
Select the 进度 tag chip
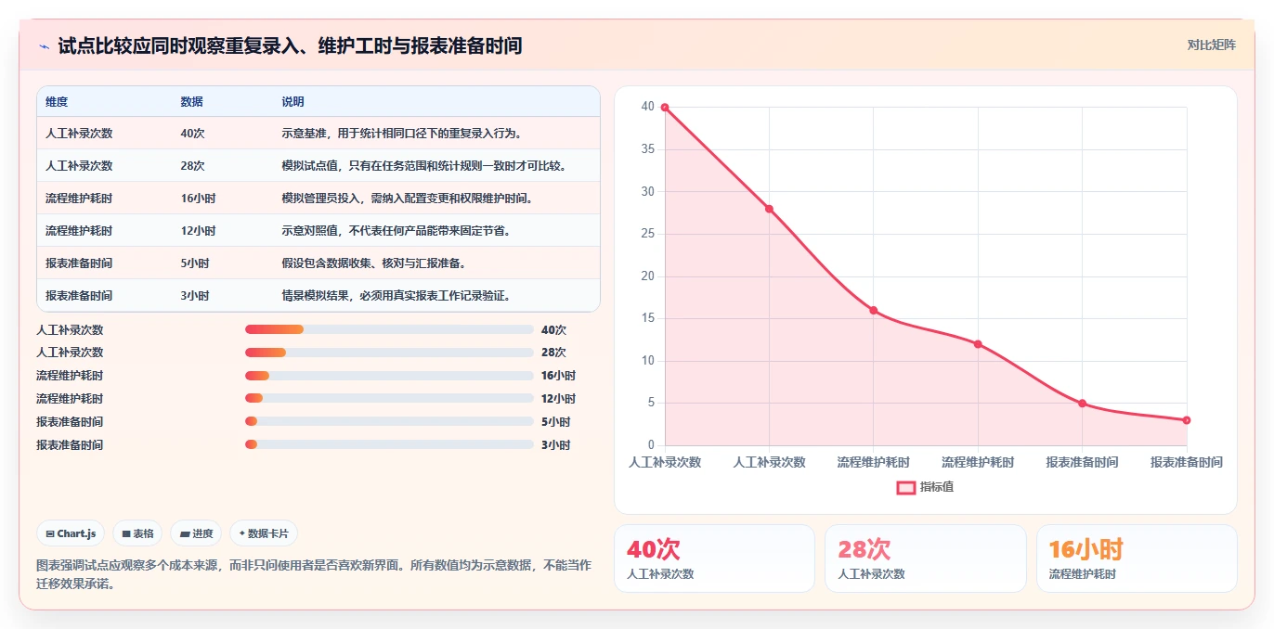[196, 533]
